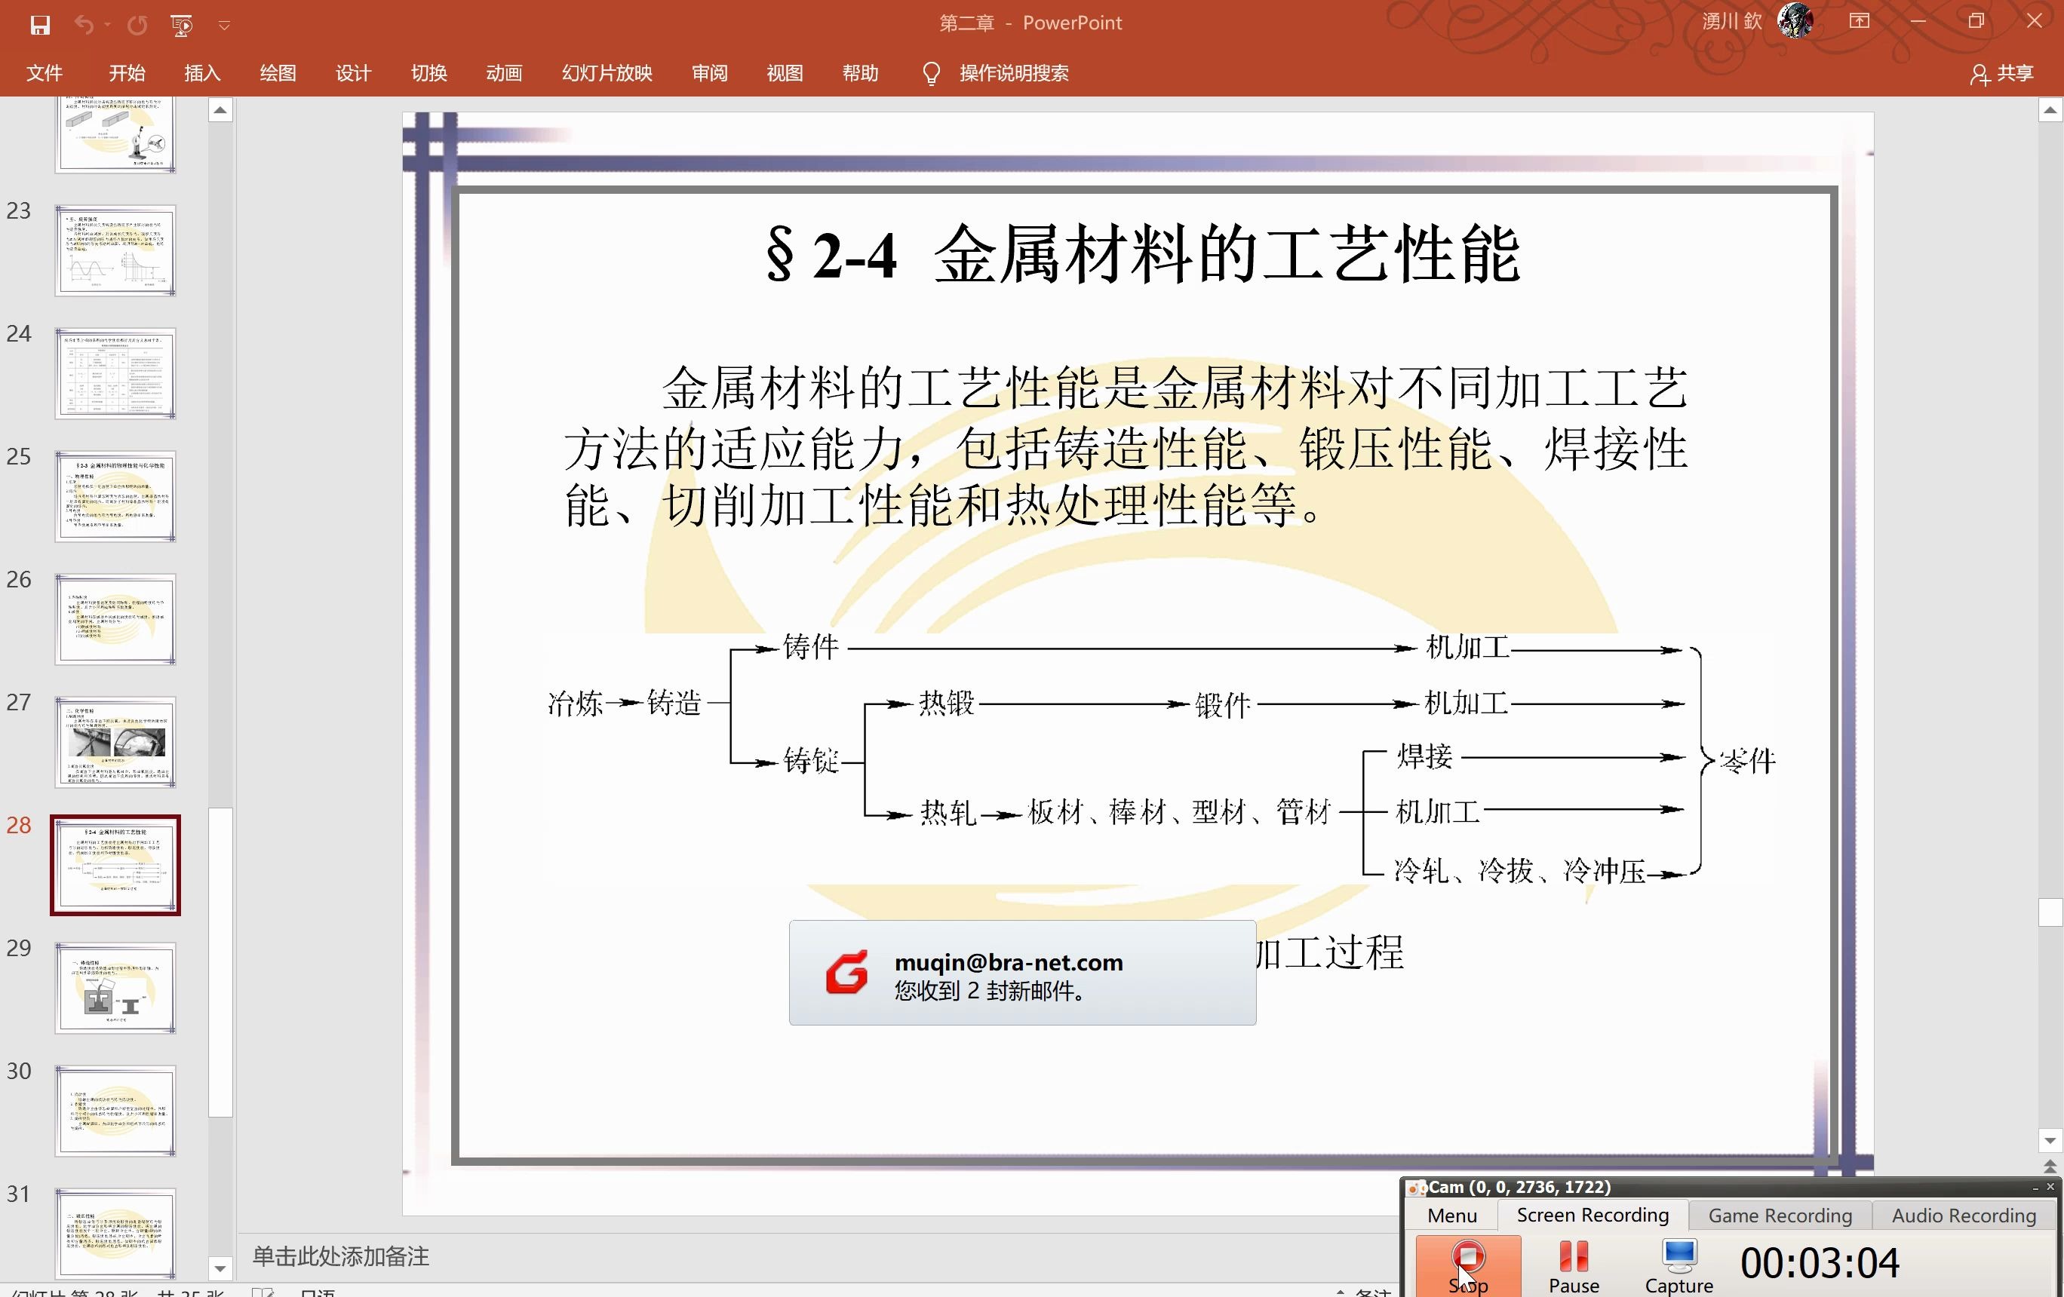Open the 文件 menu
The width and height of the screenshot is (2064, 1297).
tap(44, 74)
